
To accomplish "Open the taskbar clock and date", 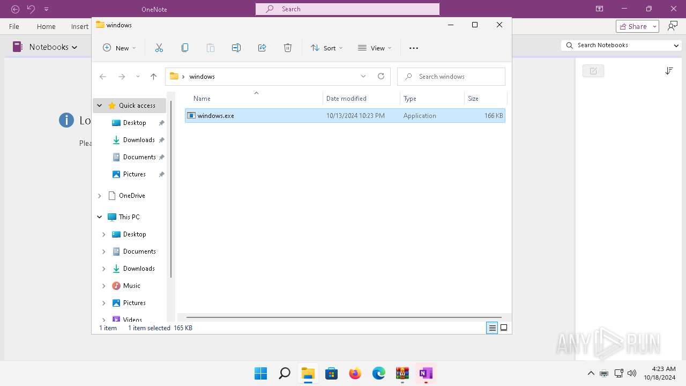I will [660, 373].
